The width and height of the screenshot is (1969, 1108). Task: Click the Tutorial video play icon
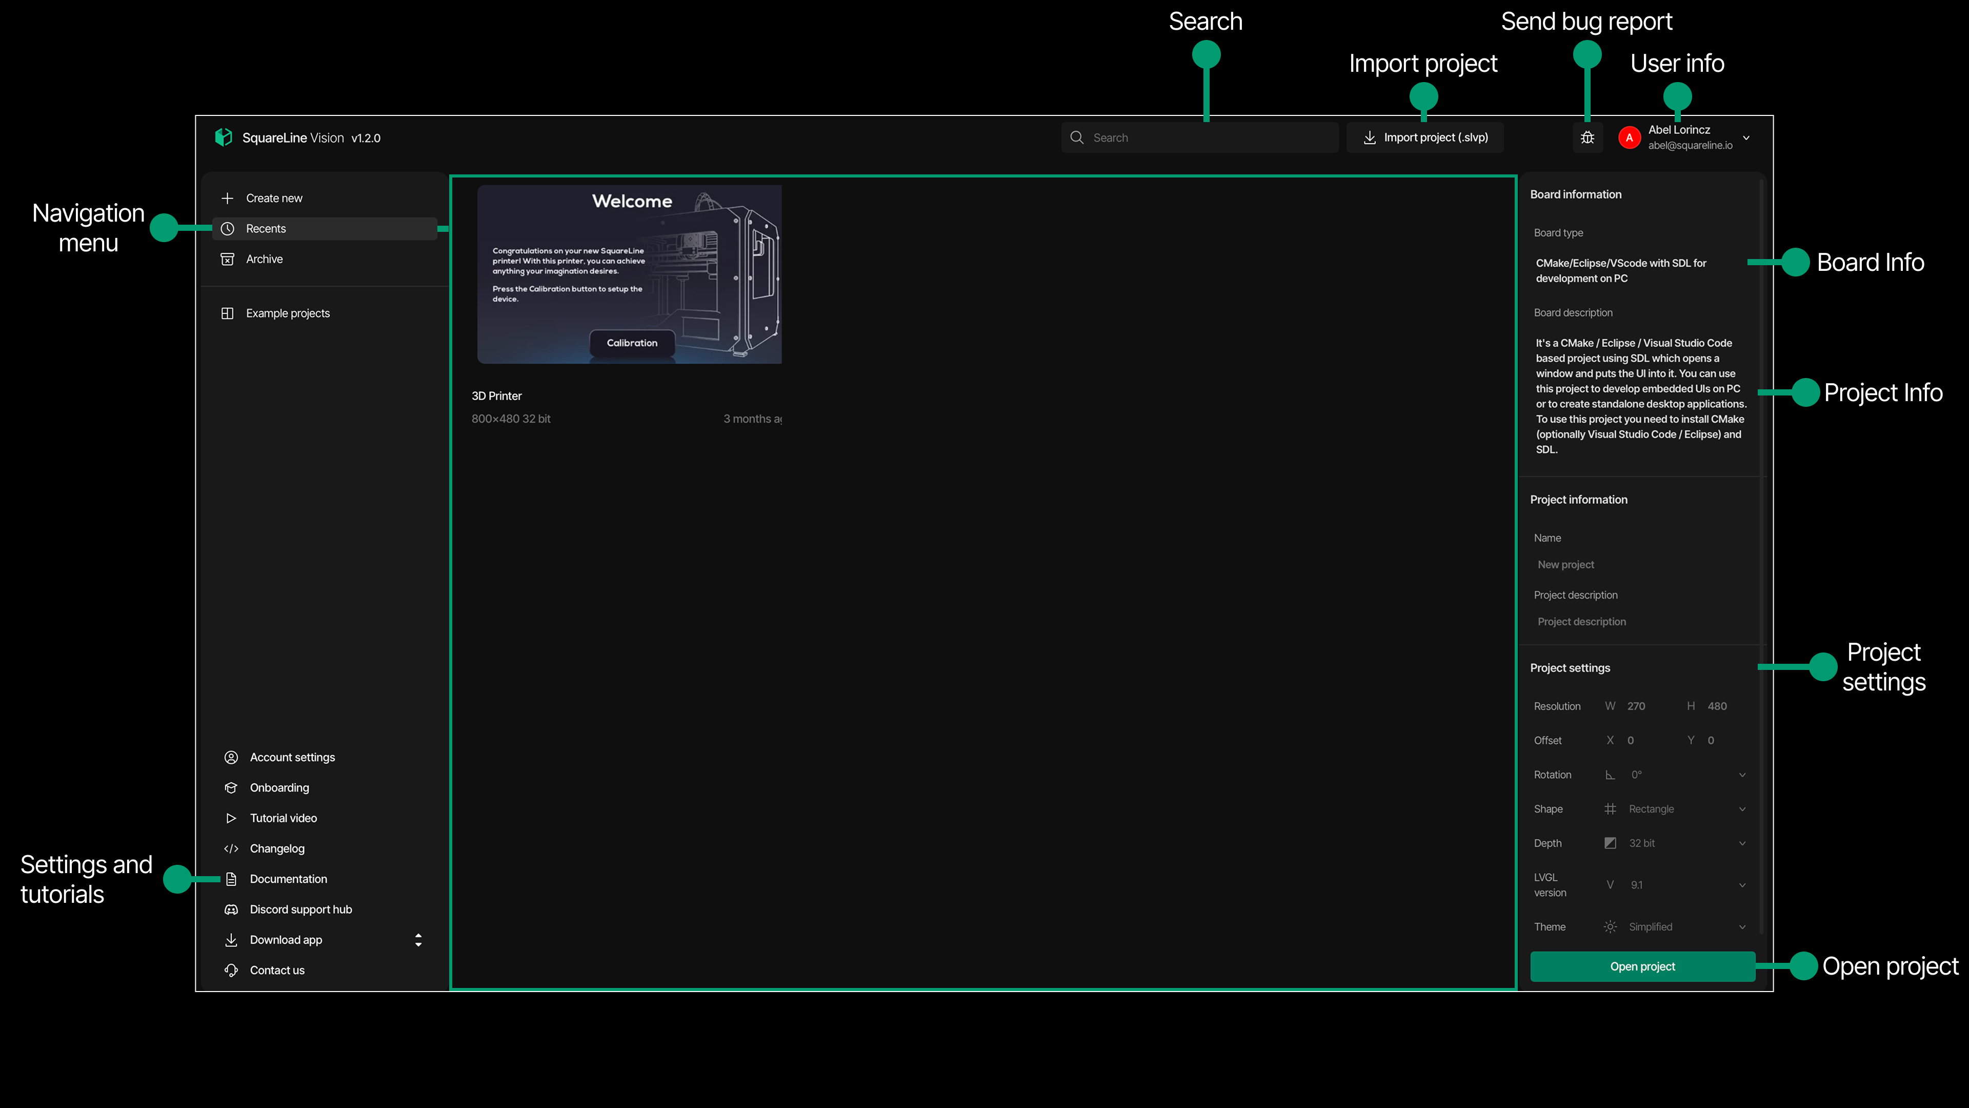231,818
